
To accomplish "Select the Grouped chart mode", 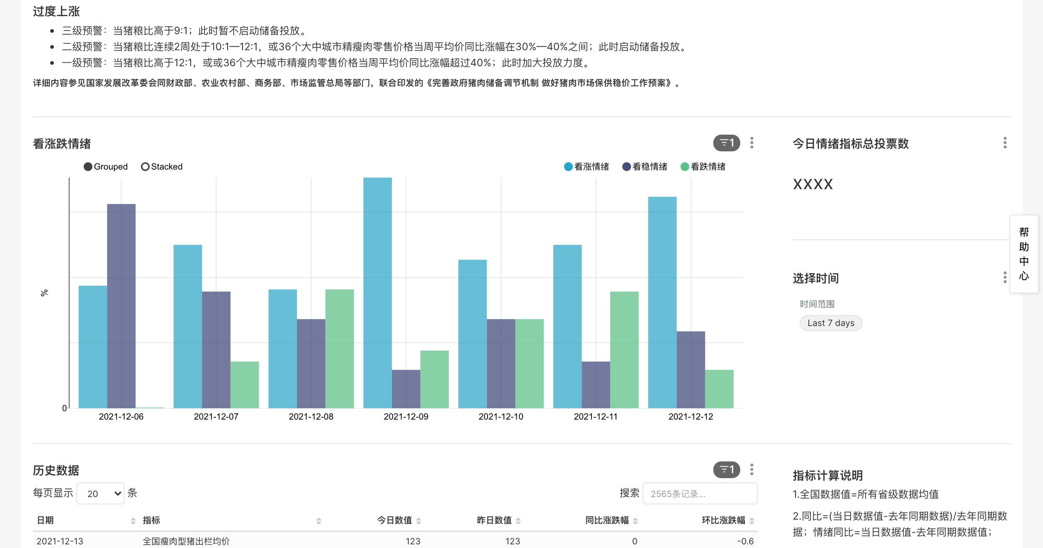I will point(106,167).
